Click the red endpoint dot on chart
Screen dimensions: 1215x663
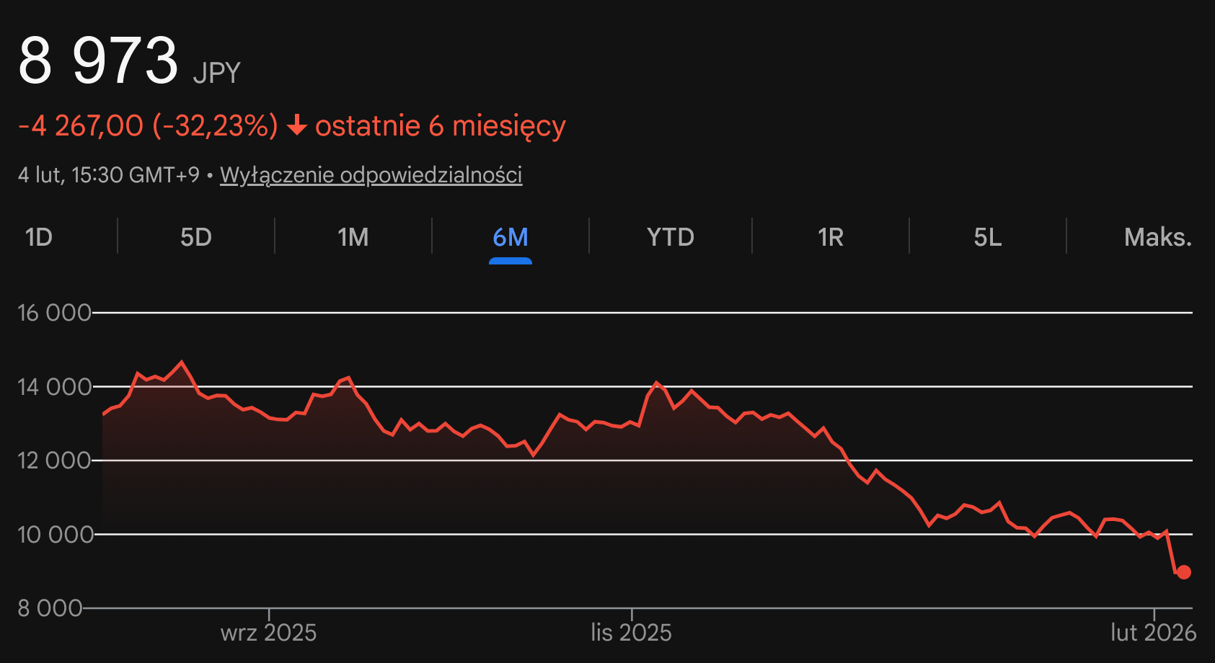coord(1183,572)
